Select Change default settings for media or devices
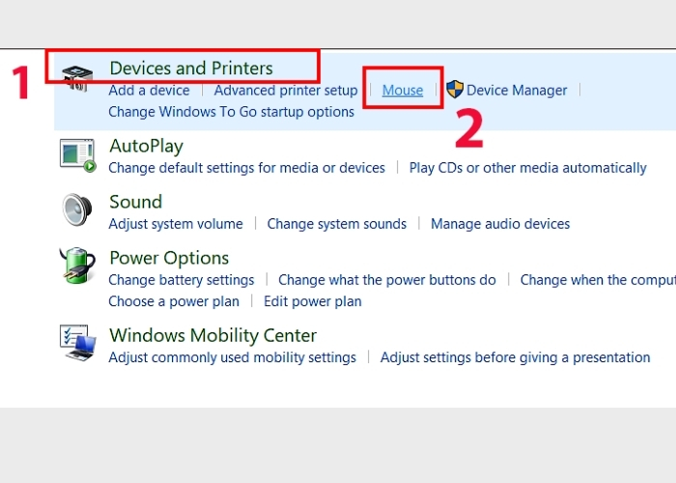 click(246, 167)
